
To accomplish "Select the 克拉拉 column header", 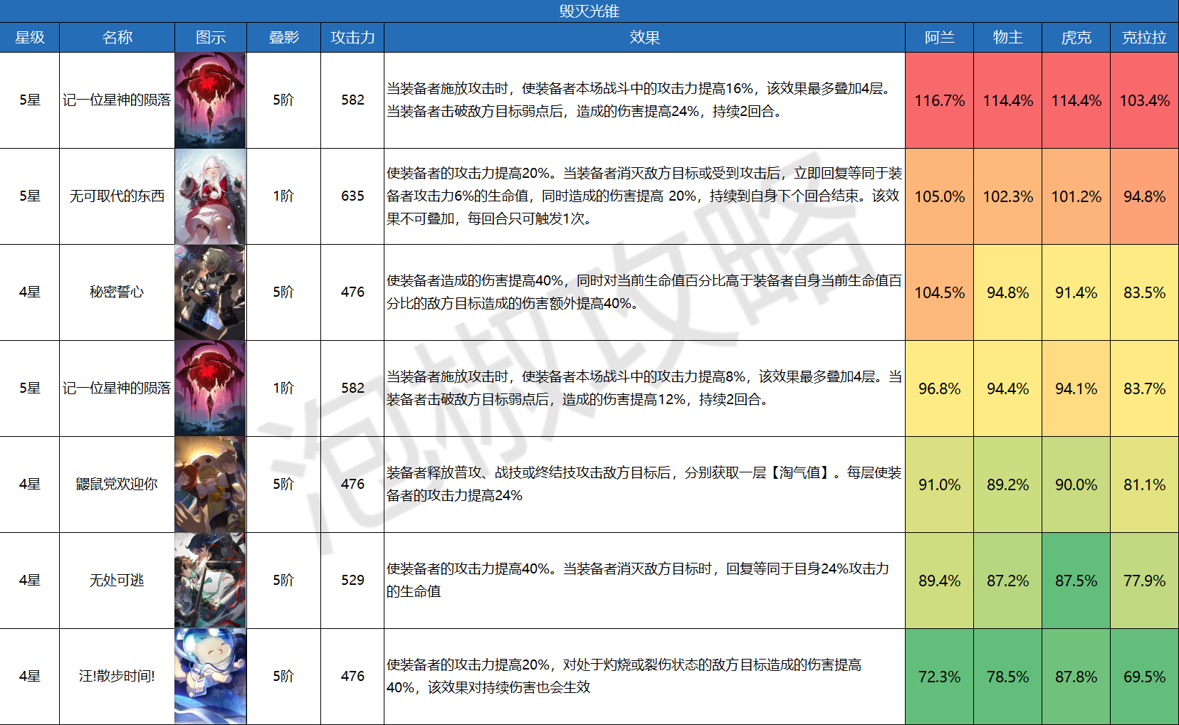I will point(1144,38).
